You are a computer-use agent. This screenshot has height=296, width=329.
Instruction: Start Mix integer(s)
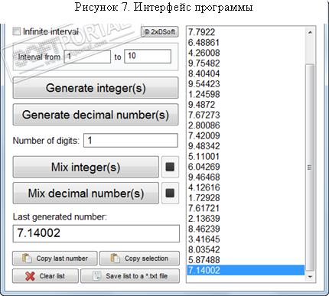click(86, 167)
